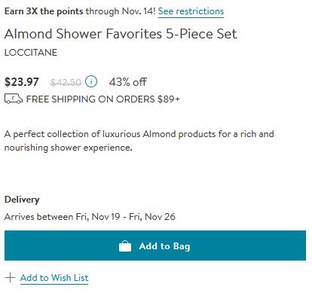Click the crossed-out $42.50 original price
Viewport: 312px width, 299px height.
coord(66,82)
